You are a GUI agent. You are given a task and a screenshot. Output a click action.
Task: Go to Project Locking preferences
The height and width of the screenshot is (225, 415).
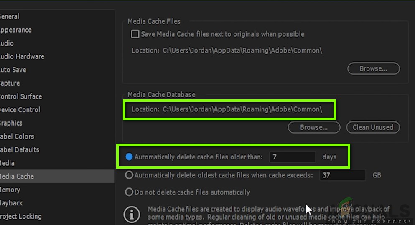tap(20, 216)
